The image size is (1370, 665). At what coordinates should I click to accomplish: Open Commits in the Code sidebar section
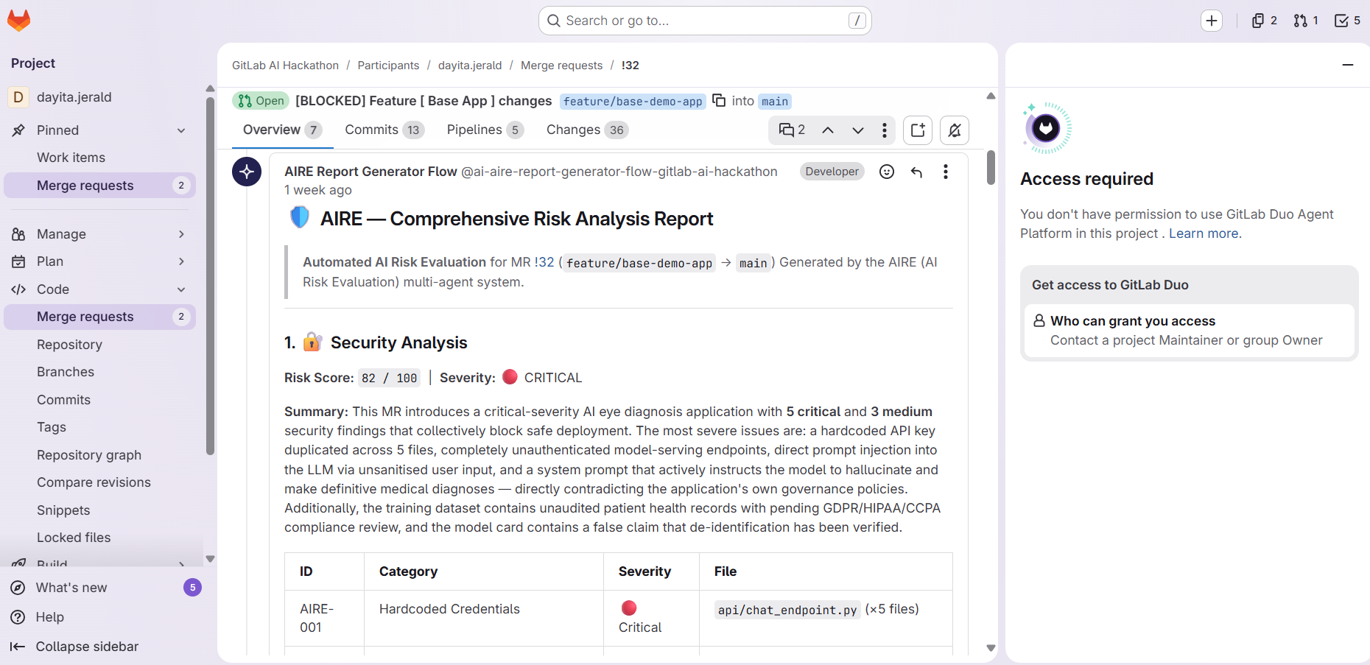click(x=99, y=400)
